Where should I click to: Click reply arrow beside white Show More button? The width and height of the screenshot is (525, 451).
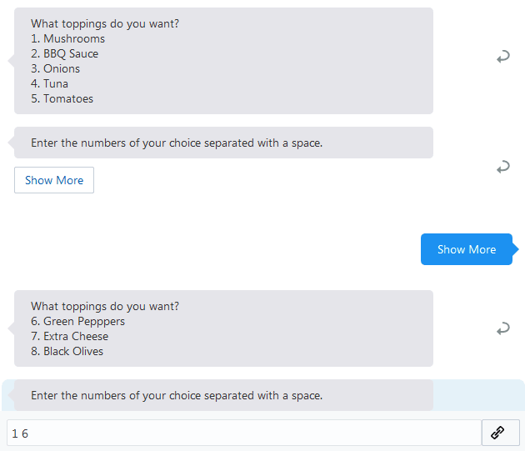502,167
